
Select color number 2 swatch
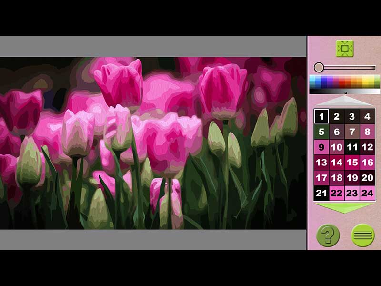(337, 116)
